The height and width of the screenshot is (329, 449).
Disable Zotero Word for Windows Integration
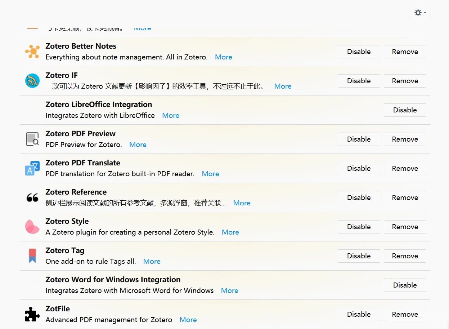click(405, 285)
